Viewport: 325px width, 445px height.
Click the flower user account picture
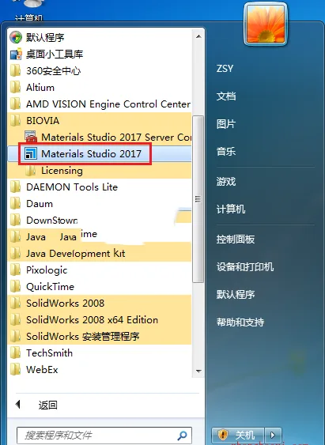pos(266,25)
